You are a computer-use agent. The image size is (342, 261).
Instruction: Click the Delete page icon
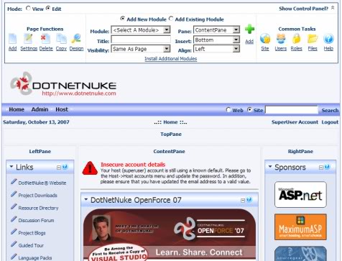click(x=45, y=39)
